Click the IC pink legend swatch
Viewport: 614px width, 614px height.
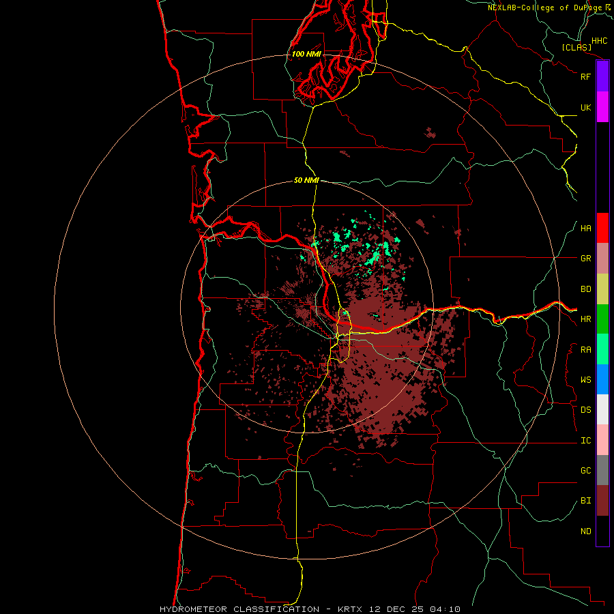(x=602, y=440)
